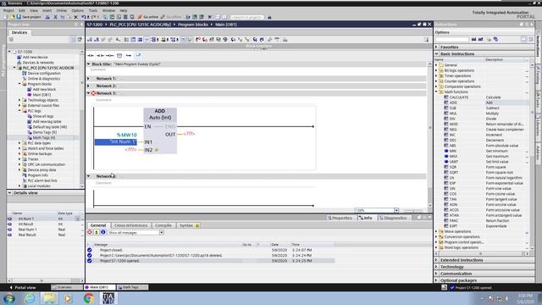Click the Save project button

29,17
